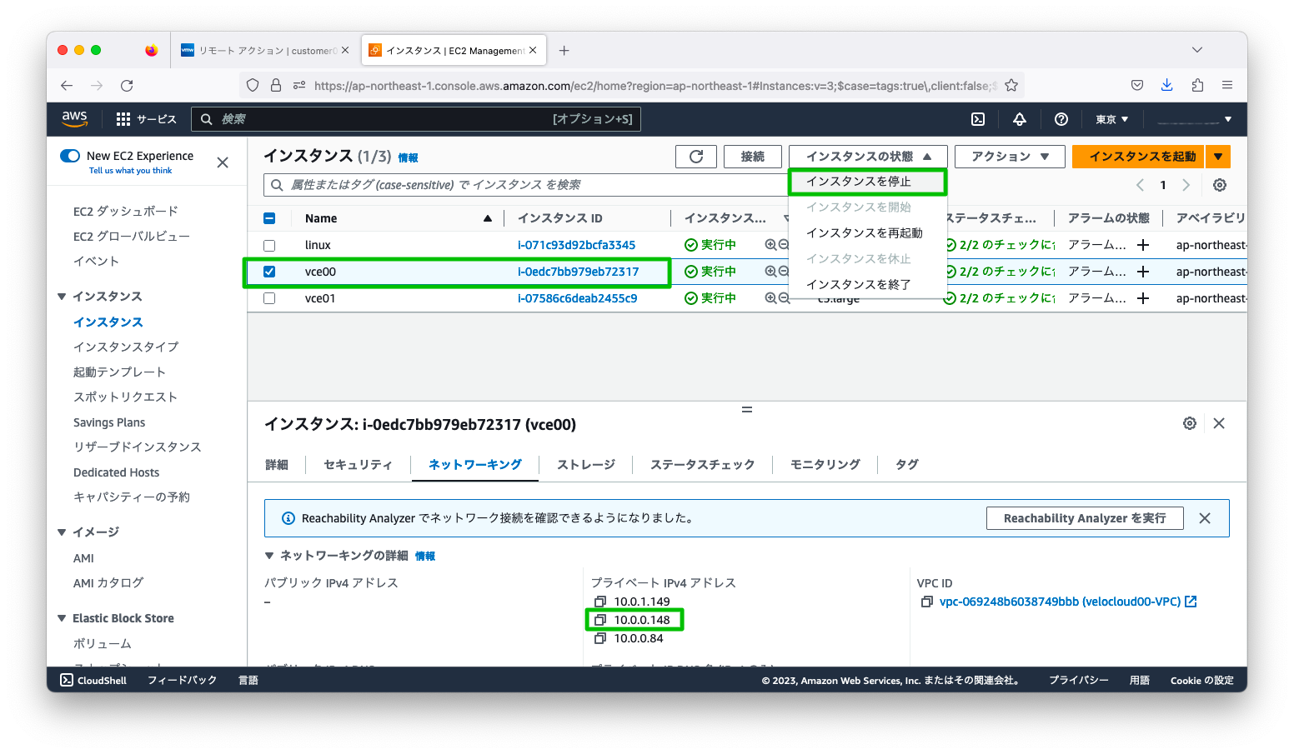Uncheck the vce00 instance checkbox
This screenshot has height=754, width=1294.
(269, 272)
